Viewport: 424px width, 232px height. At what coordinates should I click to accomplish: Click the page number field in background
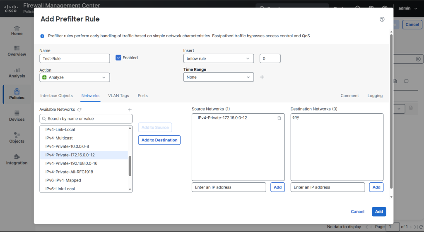393,227
